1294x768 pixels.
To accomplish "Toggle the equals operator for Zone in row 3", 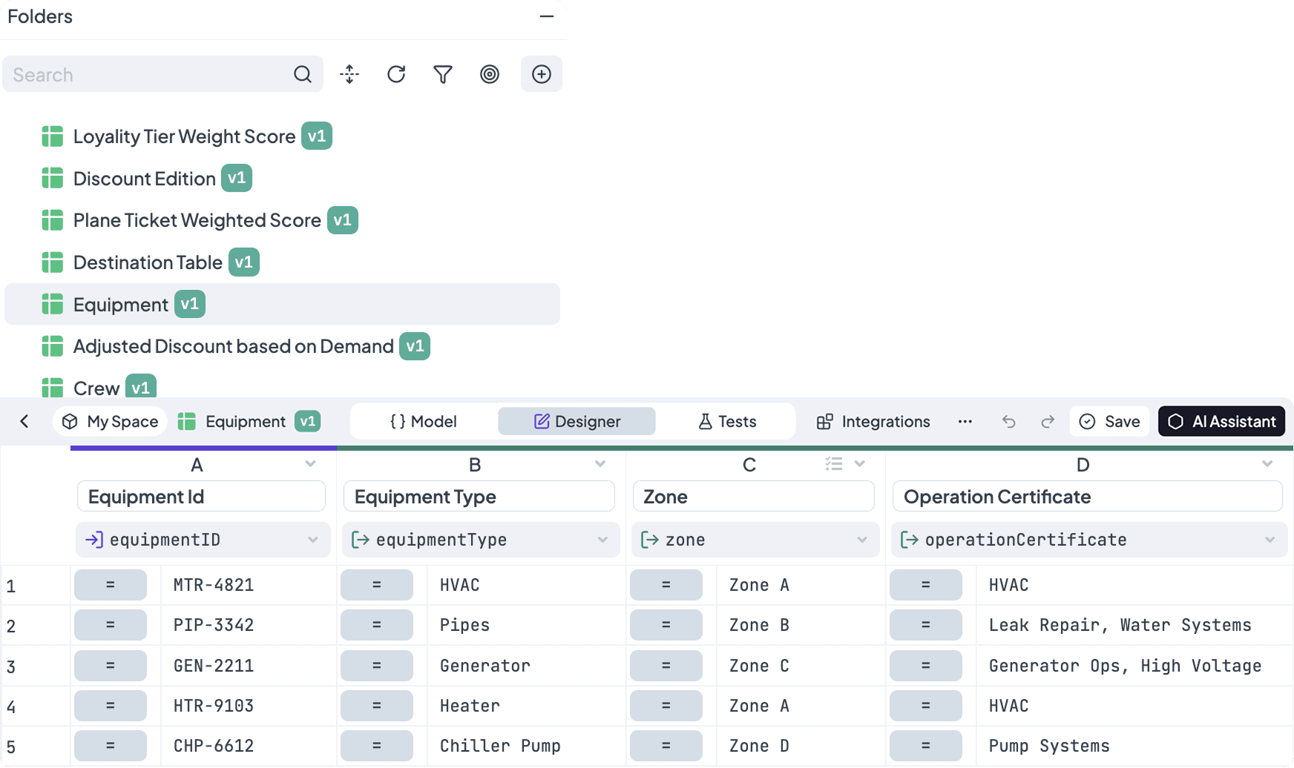I will tap(666, 666).
